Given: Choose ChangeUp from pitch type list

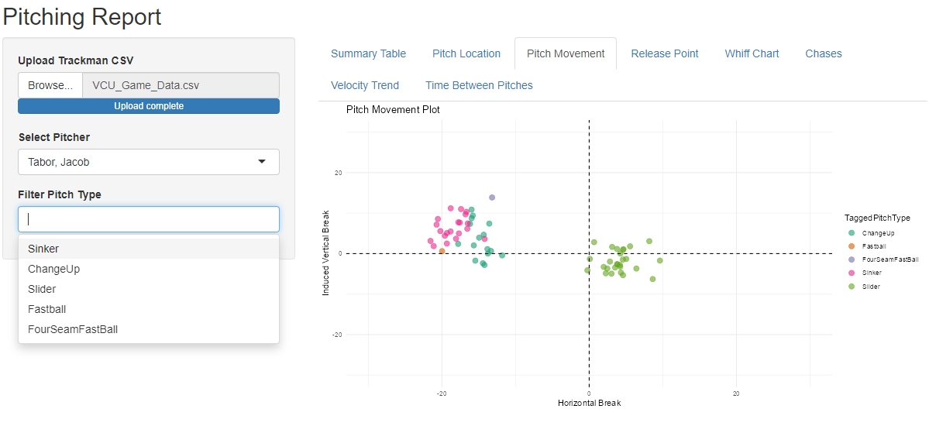Looking at the screenshot, I should click(x=149, y=269).
